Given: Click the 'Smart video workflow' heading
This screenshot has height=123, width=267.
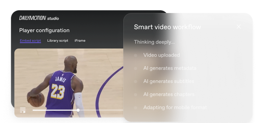Looking at the screenshot, I should click(167, 27).
